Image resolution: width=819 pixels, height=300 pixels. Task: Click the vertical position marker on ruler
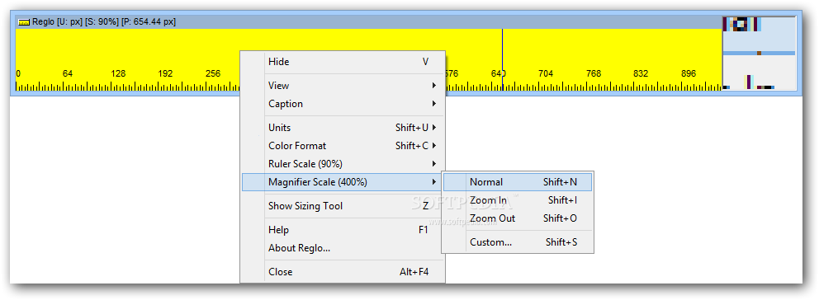coord(503,59)
